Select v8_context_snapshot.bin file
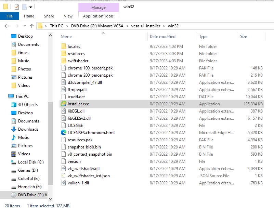 (162, 154)
